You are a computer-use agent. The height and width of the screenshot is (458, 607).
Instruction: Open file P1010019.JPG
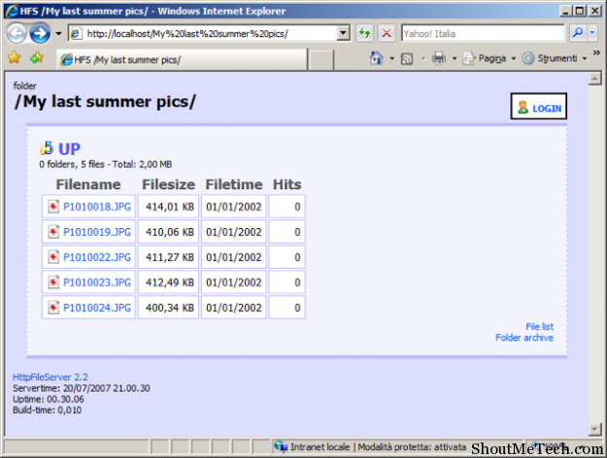97,232
